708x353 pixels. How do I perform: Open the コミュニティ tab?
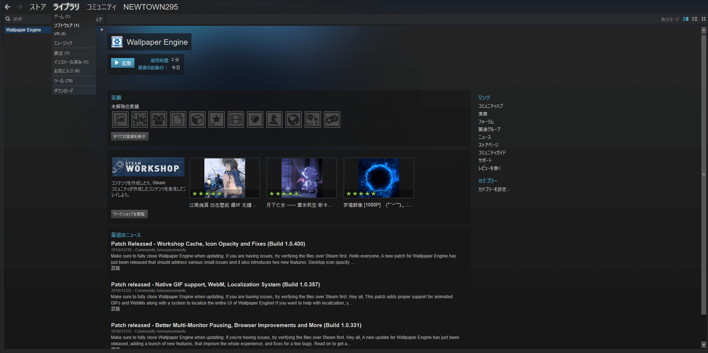pyautogui.click(x=101, y=7)
